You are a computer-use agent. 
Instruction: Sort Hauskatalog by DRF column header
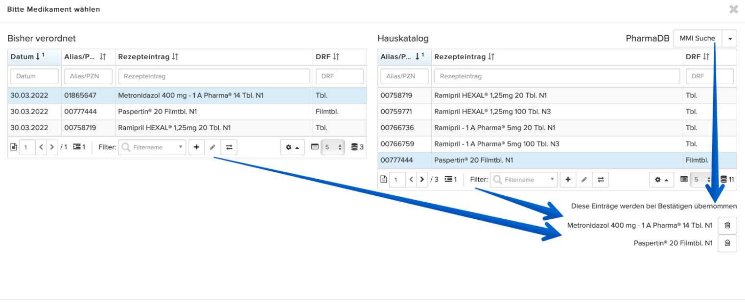(x=696, y=57)
